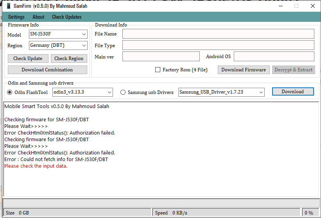Click the 'Mobile Smart Tools v0.5.0' log line
Image resolution: width=321 pixels, height=218 pixels.
click(x=57, y=106)
